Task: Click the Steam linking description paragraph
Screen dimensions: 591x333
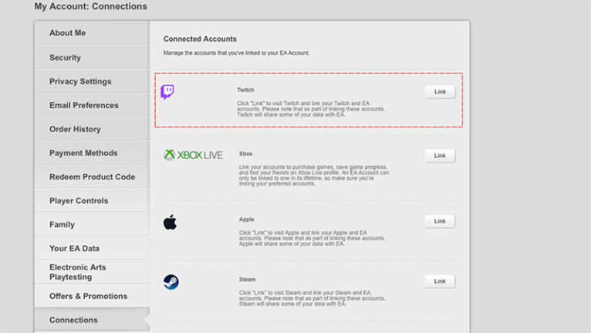Action: [x=312, y=298]
